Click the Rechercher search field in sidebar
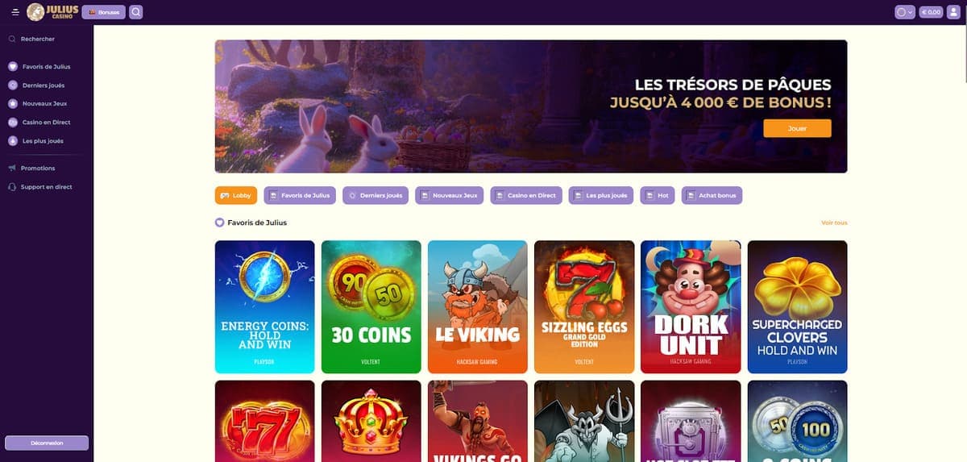This screenshot has width=967, height=462. pyautogui.click(x=47, y=39)
